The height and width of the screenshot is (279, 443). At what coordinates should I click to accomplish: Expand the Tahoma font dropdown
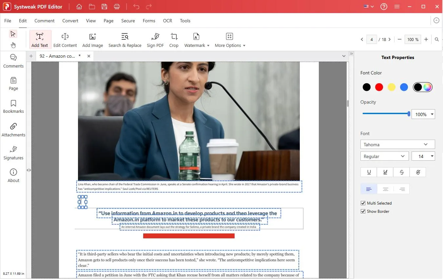pos(397,145)
